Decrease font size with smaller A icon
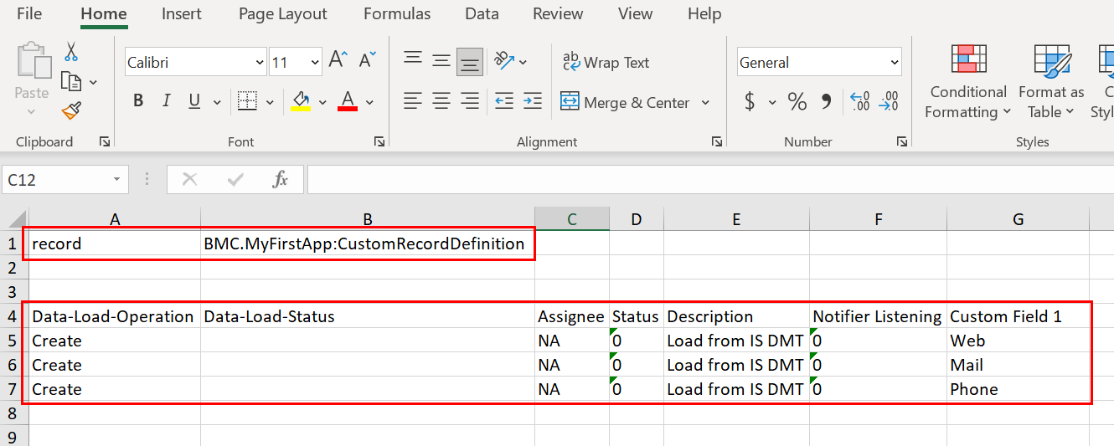 click(367, 60)
